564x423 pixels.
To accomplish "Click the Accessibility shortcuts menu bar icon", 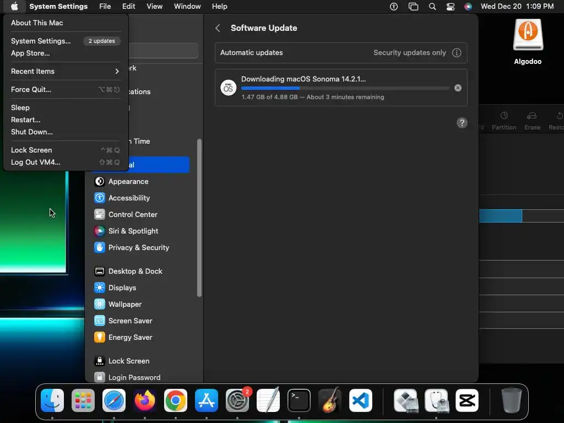I will [x=394, y=7].
